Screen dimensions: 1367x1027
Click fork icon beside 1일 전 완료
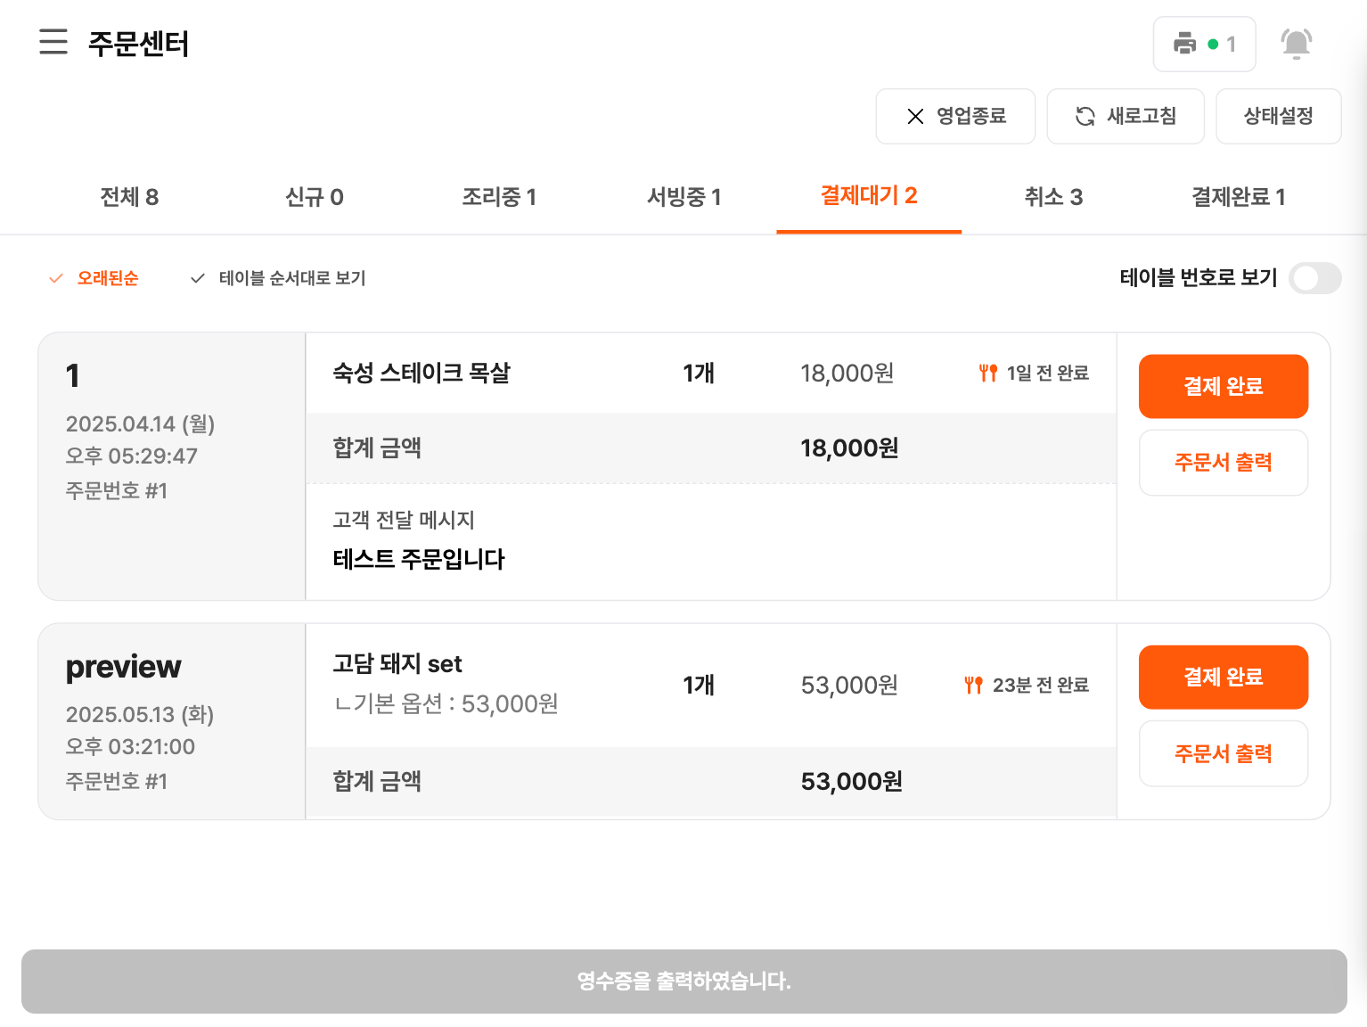click(x=987, y=373)
